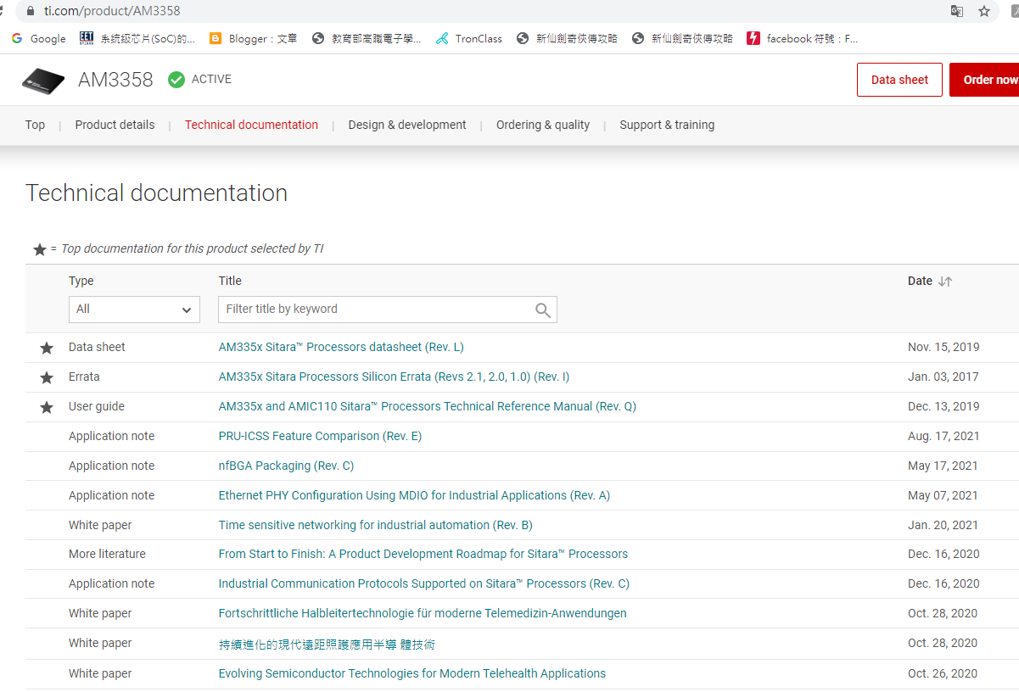Open AM335x and AMIC110 Technical Reference Manual
The height and width of the screenshot is (692, 1019).
coord(427,406)
